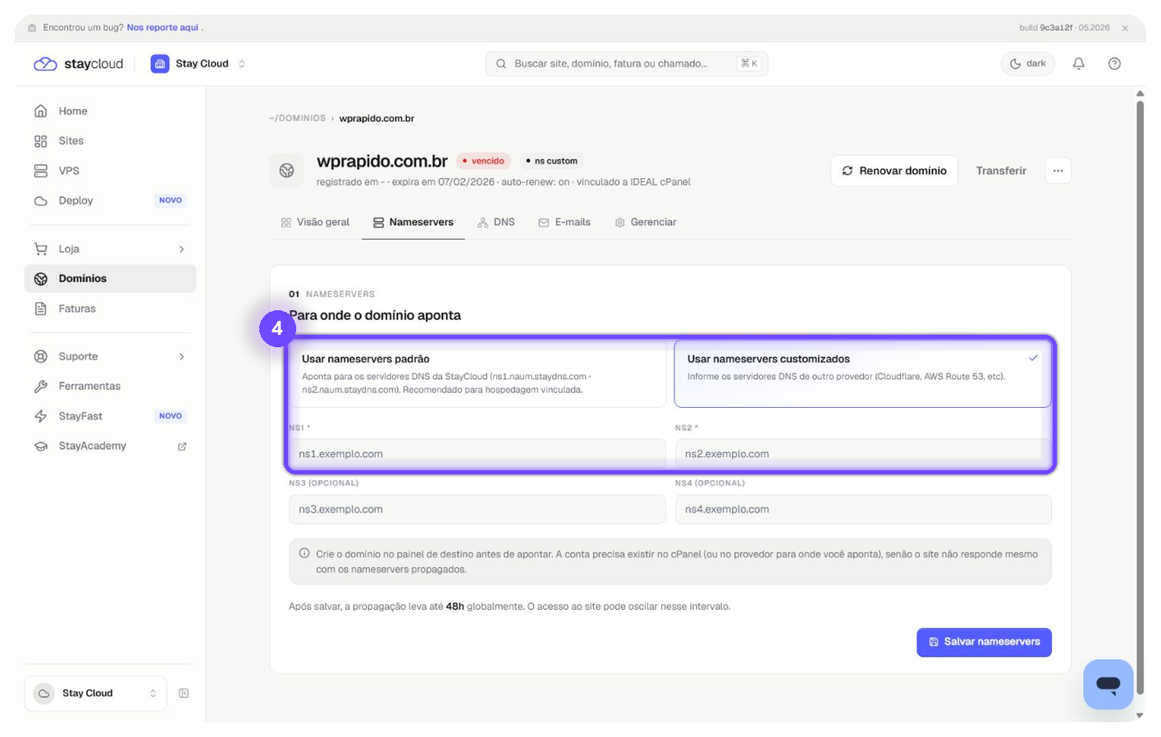Switch to the DNS tab
Image resolution: width=1161 pixels, height=737 pixels.
click(496, 222)
